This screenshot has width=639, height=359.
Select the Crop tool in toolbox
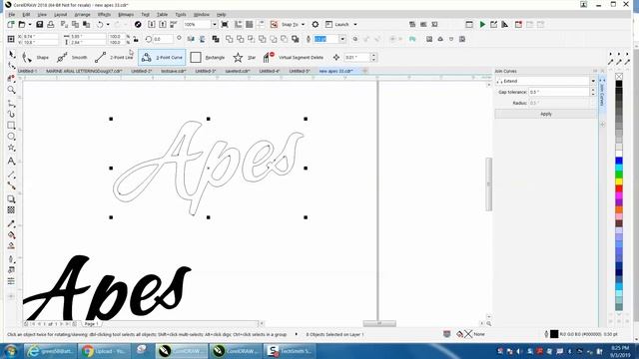pyautogui.click(x=11, y=78)
